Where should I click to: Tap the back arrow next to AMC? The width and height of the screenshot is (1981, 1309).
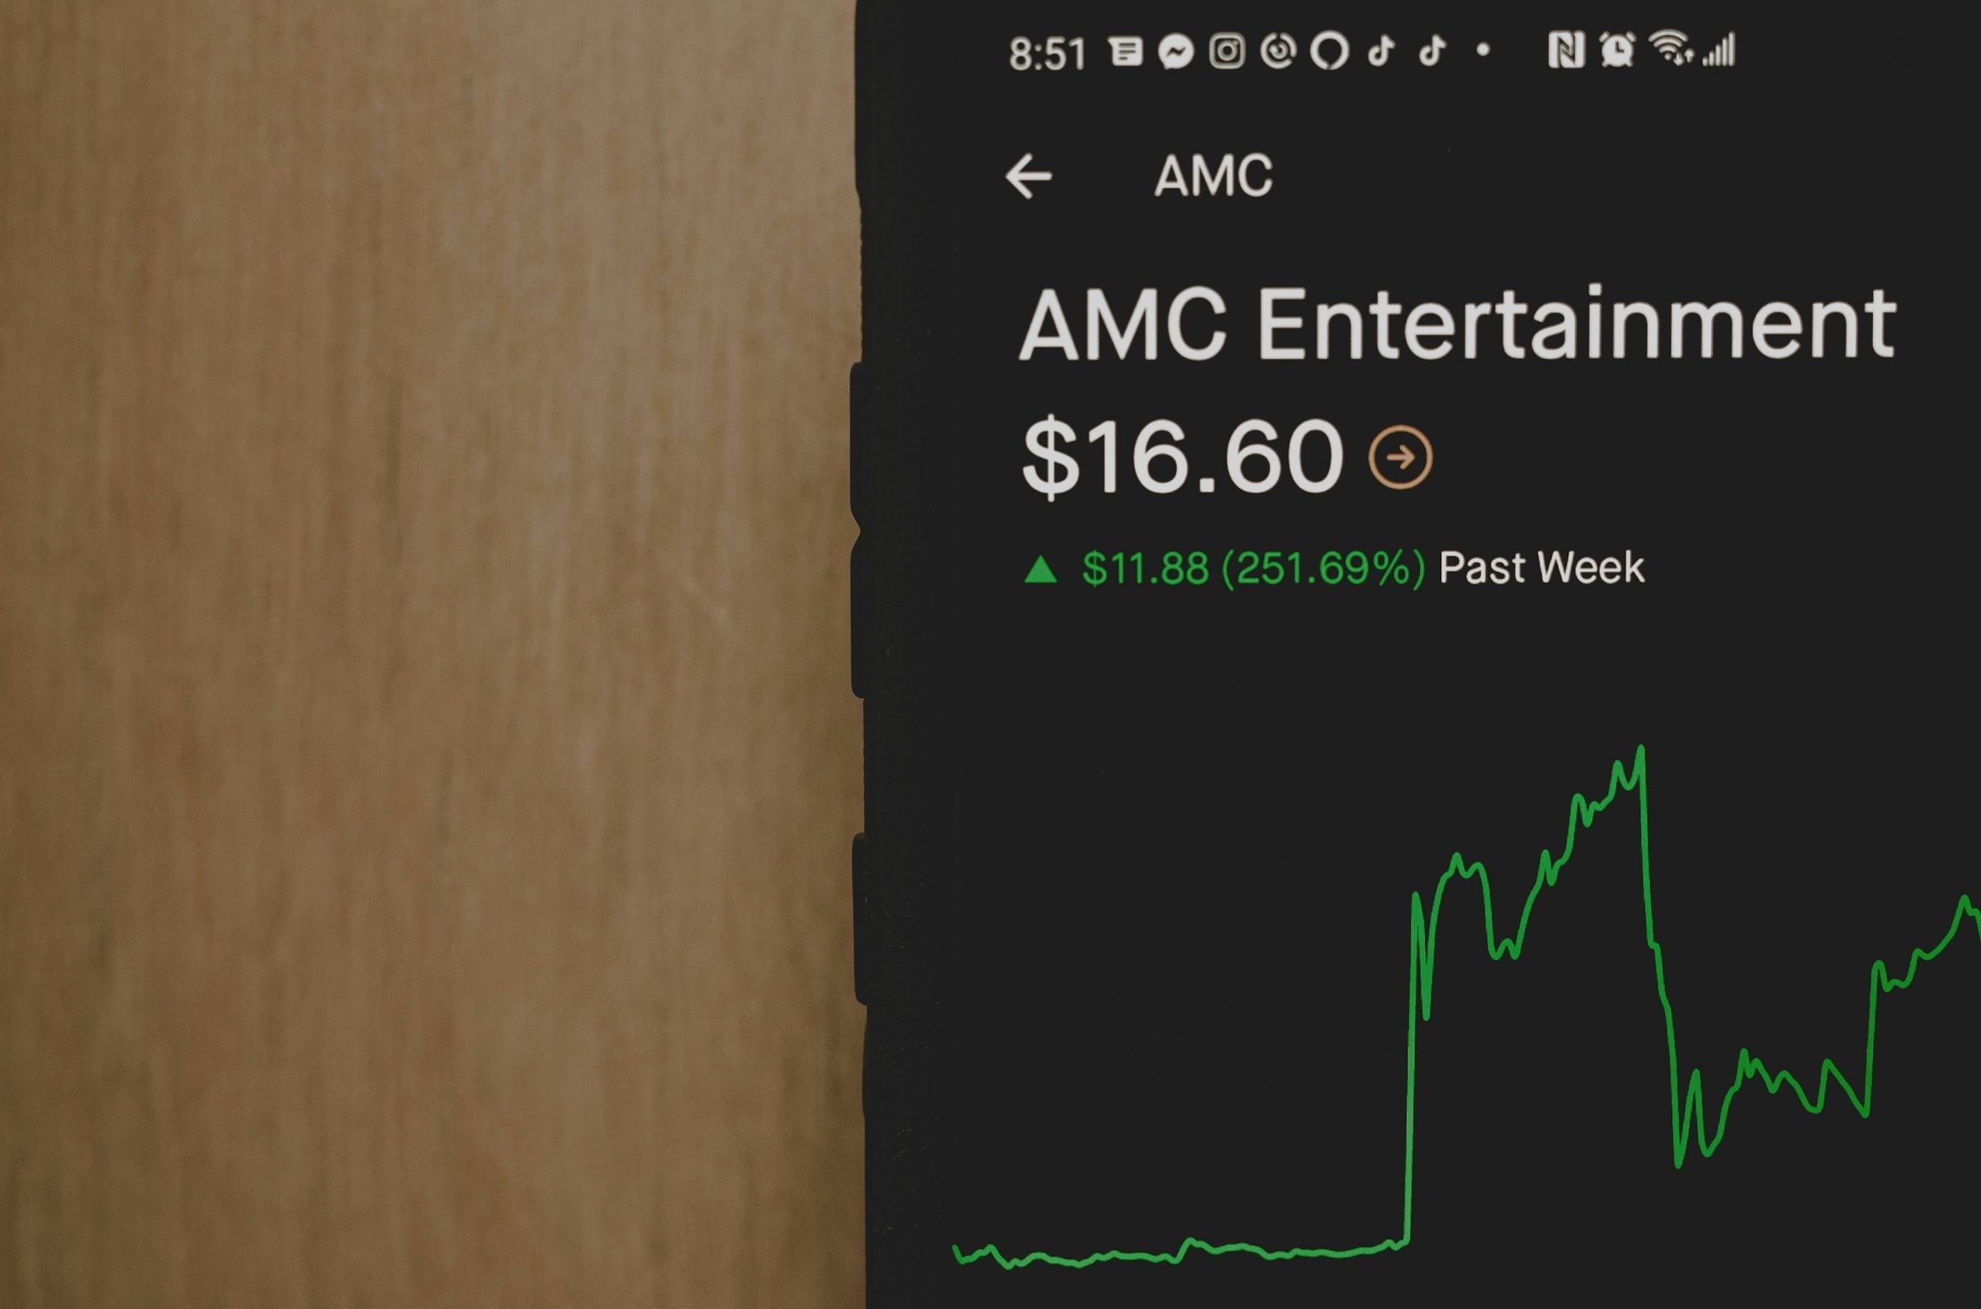pyautogui.click(x=1028, y=176)
